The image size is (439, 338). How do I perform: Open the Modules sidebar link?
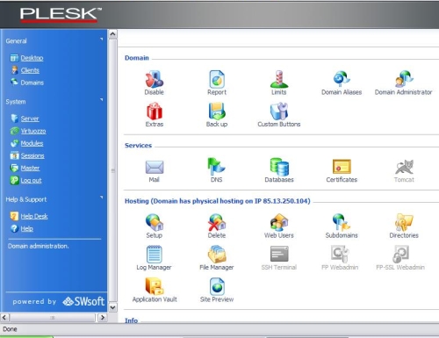[32, 143]
